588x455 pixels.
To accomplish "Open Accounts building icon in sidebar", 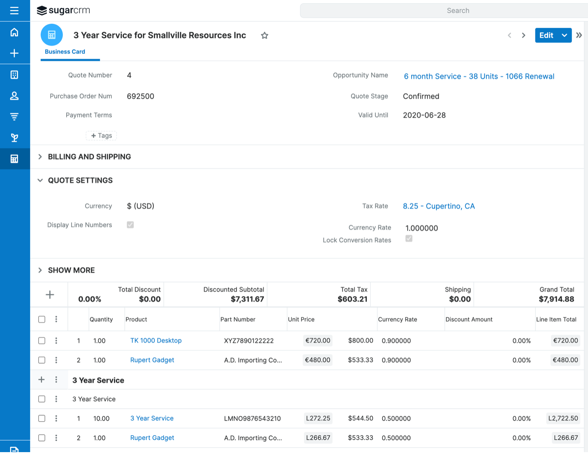I will click(x=14, y=75).
